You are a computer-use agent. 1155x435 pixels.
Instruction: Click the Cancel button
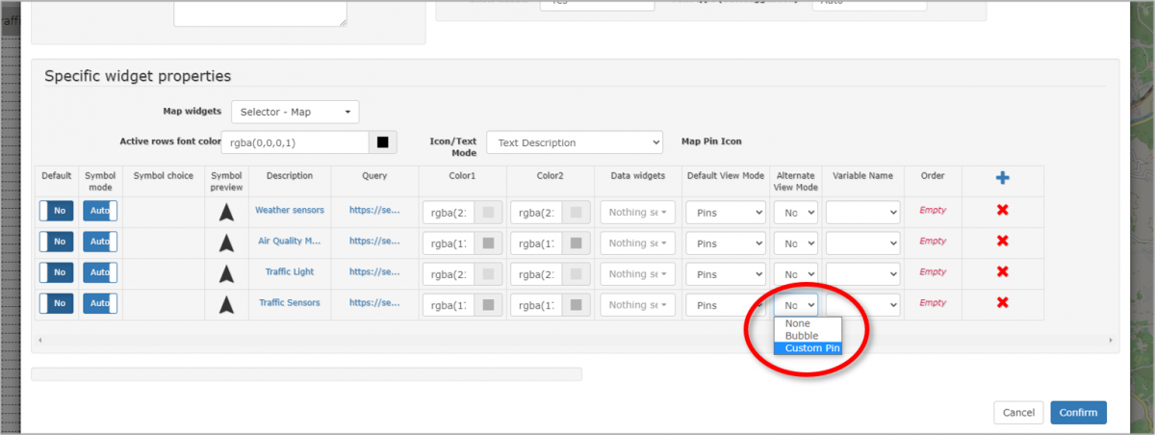point(1018,413)
